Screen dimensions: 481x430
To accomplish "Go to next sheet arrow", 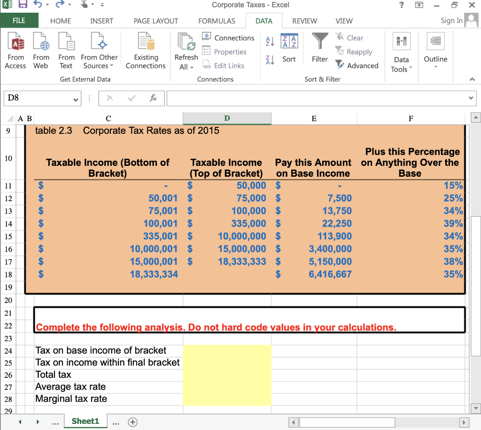I will point(38,422).
